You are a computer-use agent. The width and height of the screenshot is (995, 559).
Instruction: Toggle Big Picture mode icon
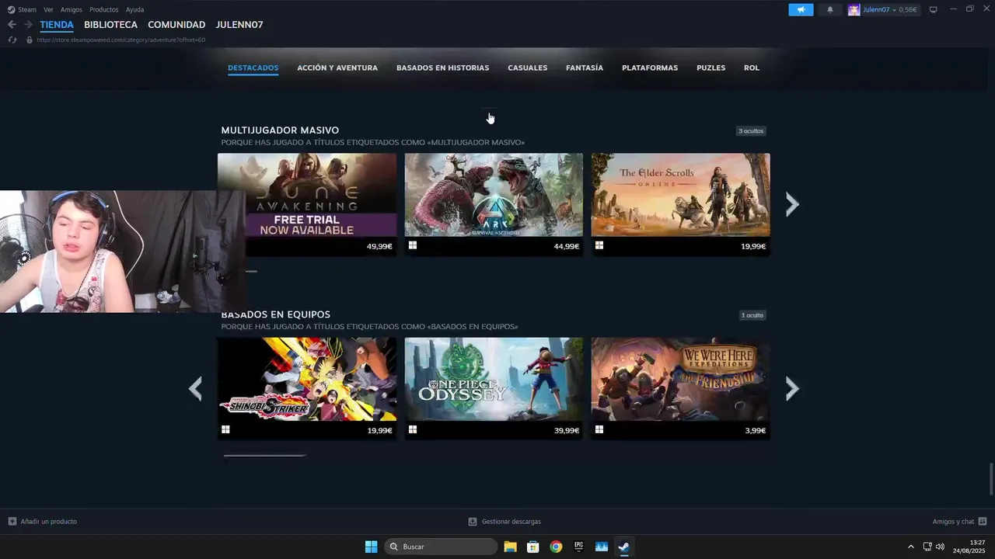tap(934, 9)
